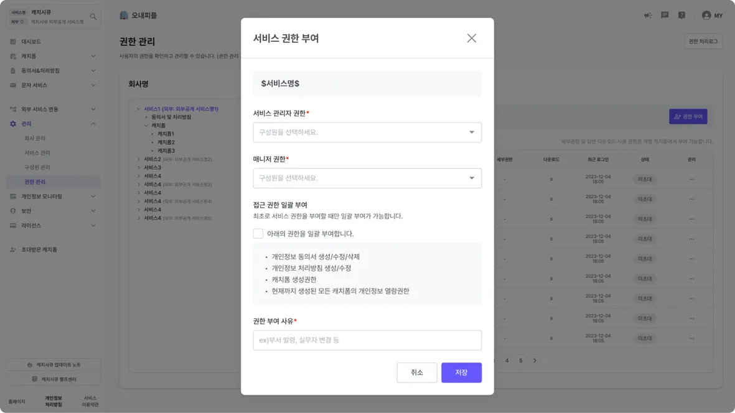Click the 동의서&처리방침 document icon
This screenshot has height=413, width=735.
(x=13, y=71)
